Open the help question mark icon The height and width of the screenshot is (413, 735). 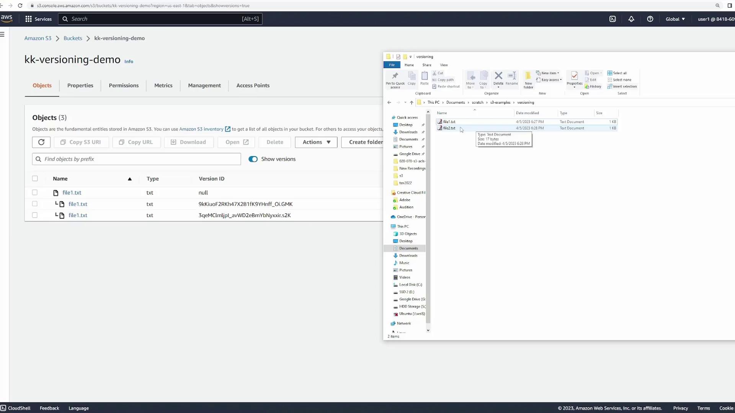[x=650, y=19]
